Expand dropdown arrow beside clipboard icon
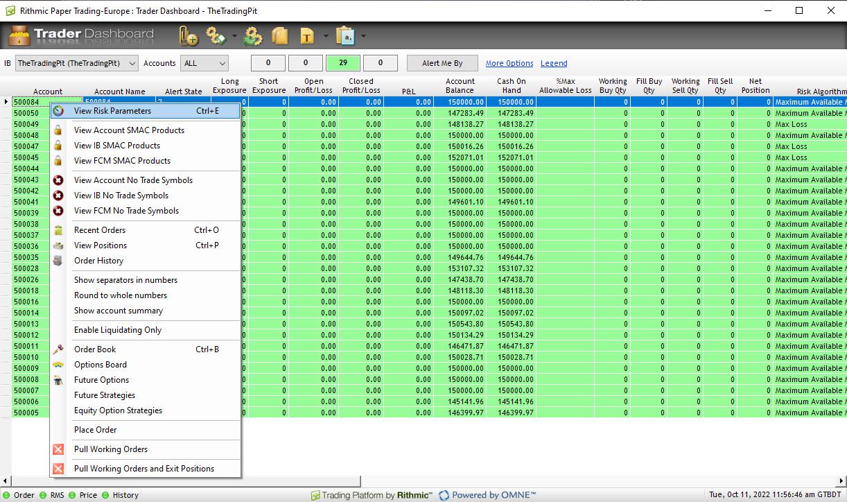The height and width of the screenshot is (502, 847). (x=363, y=36)
